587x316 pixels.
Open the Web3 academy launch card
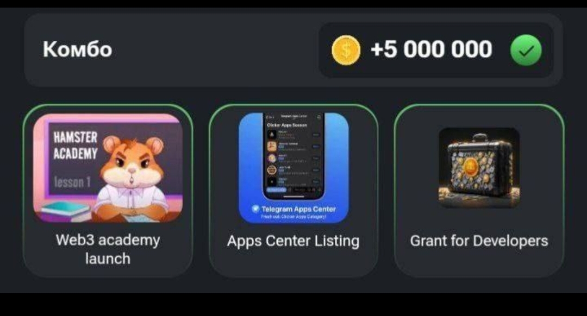108,191
